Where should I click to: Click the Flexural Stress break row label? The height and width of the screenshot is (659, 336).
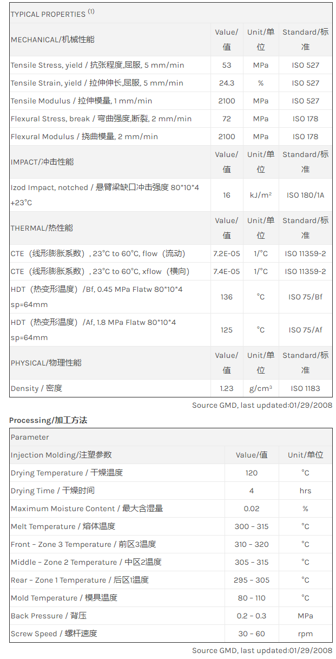pos(101,119)
